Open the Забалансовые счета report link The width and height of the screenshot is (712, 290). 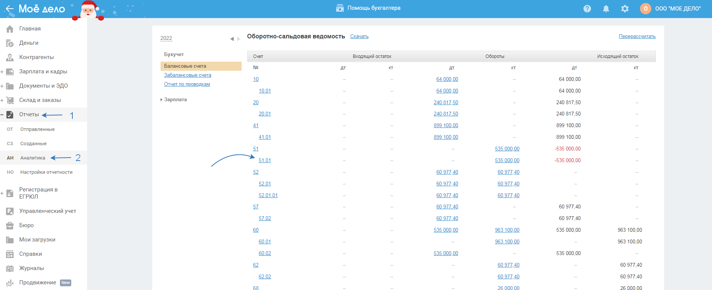tap(187, 75)
